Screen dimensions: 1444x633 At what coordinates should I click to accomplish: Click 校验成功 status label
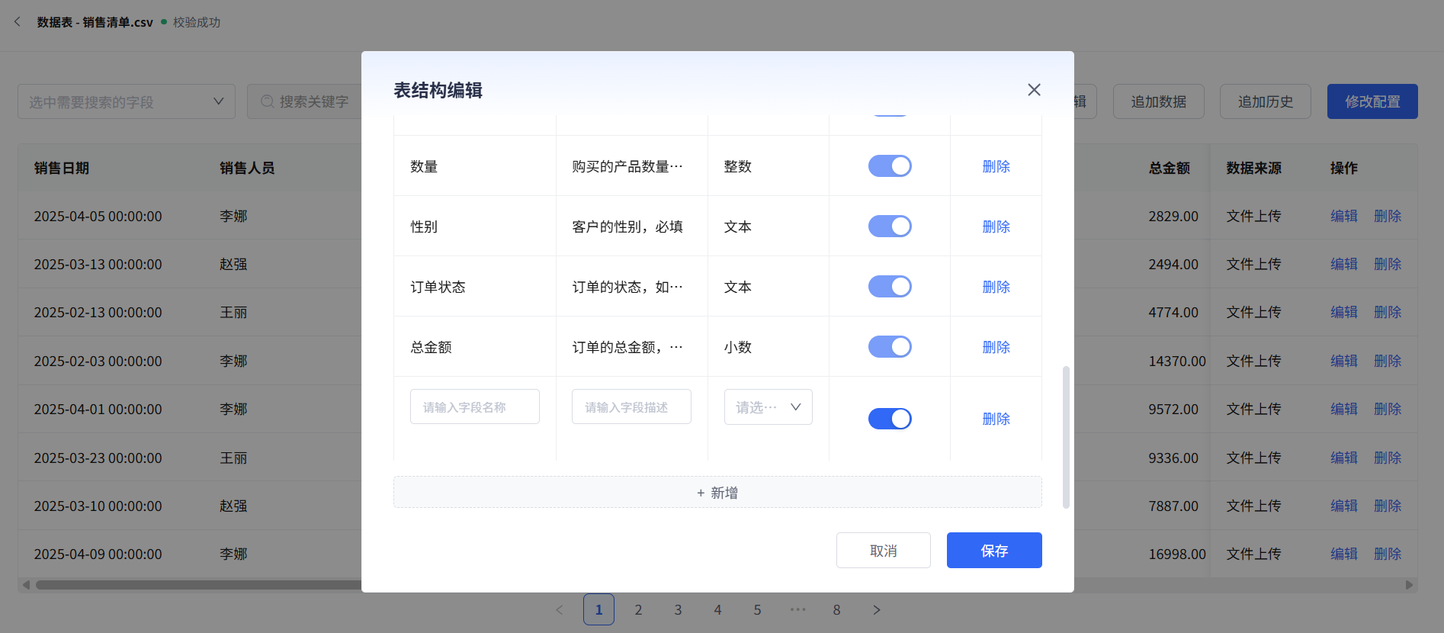197,22
